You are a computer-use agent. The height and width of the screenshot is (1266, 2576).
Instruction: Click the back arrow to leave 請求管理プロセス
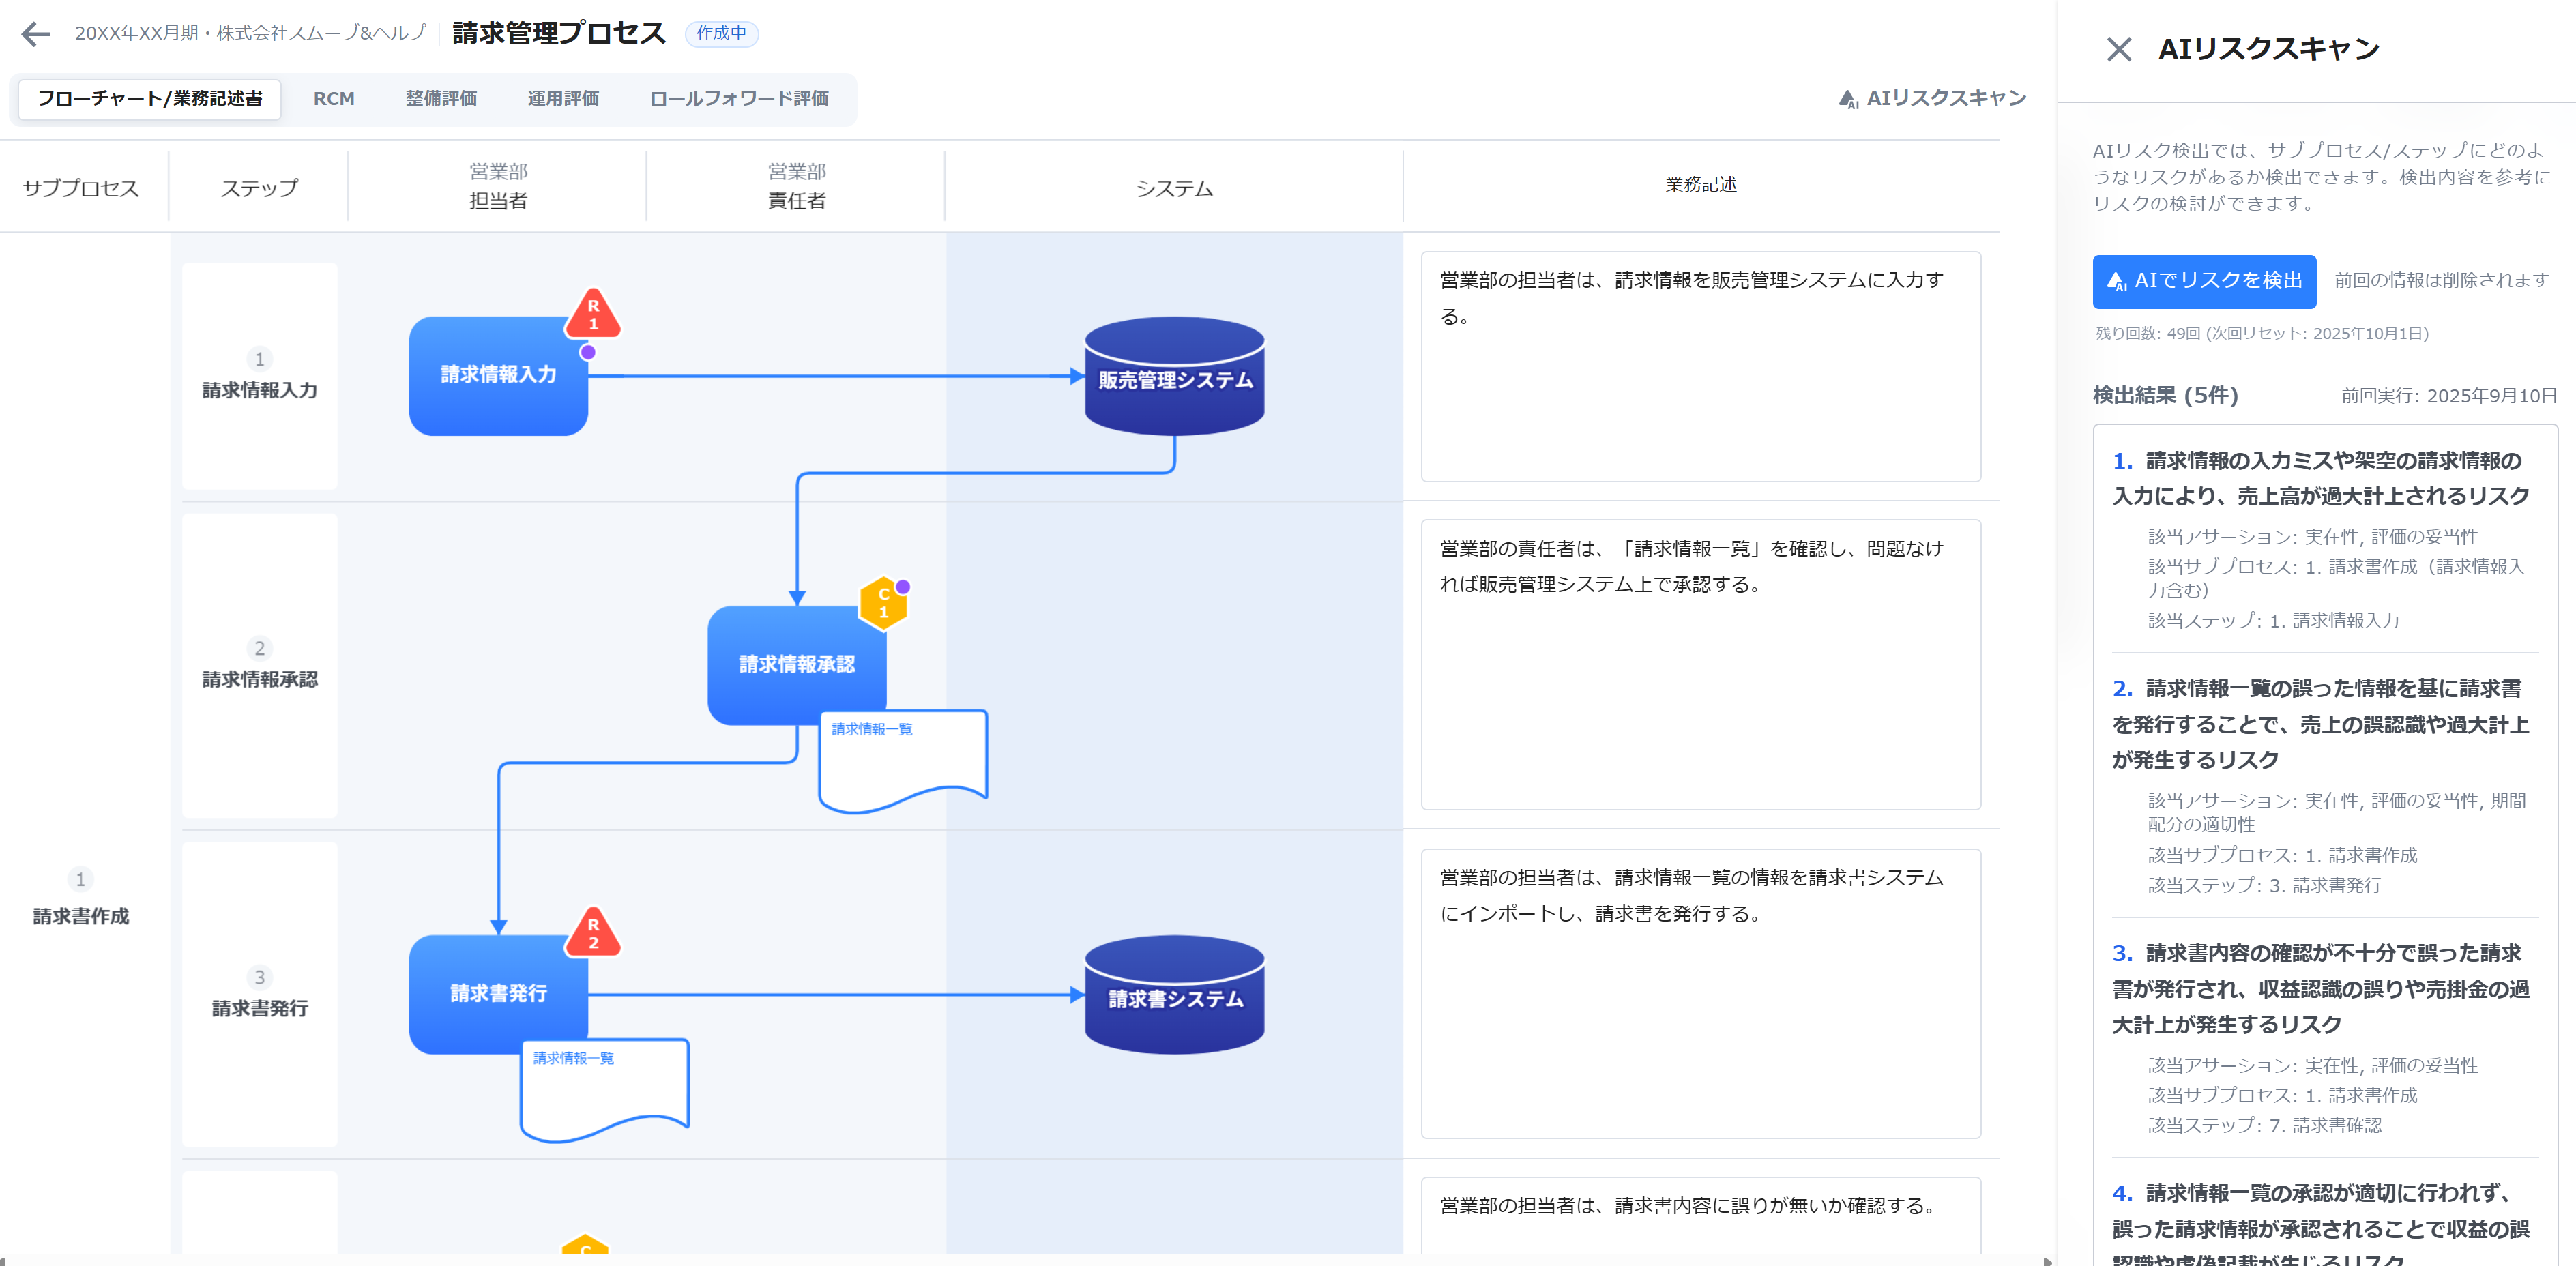click(x=36, y=34)
